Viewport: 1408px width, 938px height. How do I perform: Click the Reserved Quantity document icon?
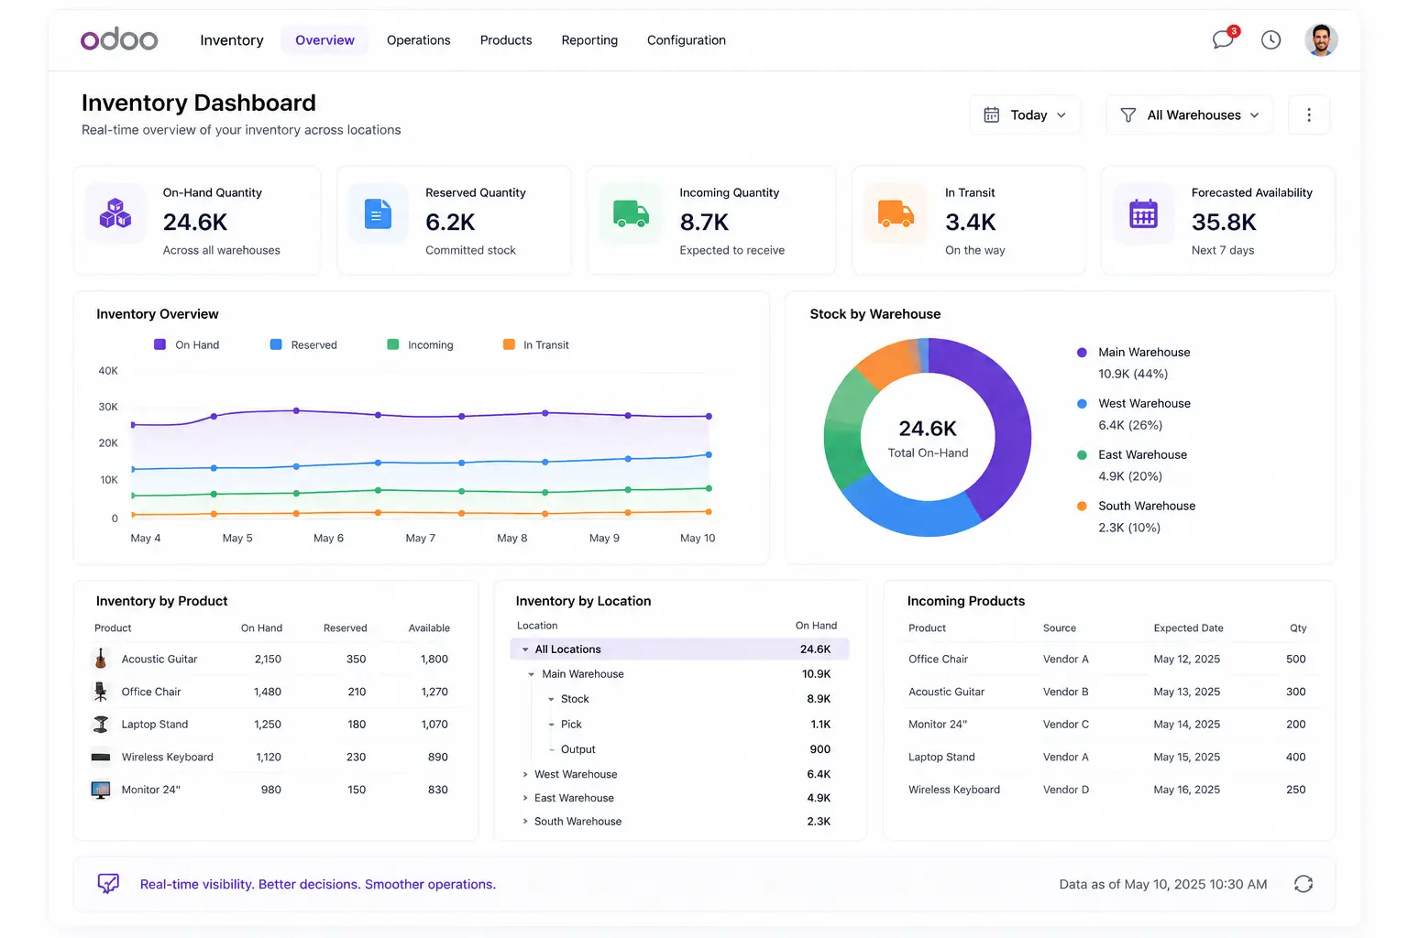[379, 213]
